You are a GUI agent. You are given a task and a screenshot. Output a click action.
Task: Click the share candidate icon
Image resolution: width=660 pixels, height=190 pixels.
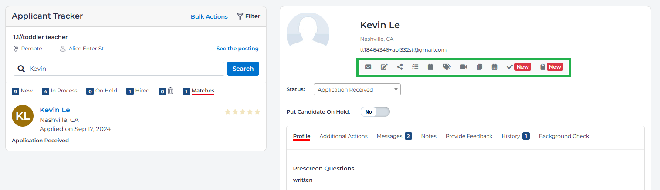(x=400, y=67)
